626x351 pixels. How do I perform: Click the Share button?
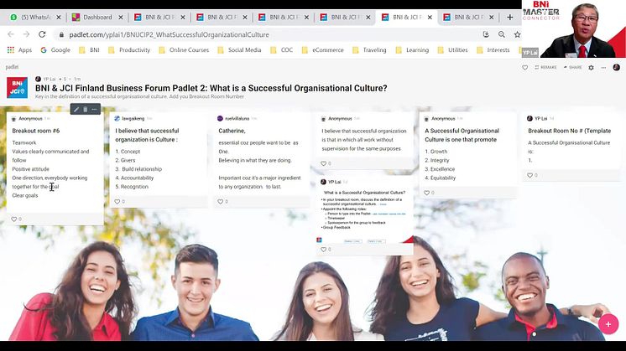pos(573,67)
